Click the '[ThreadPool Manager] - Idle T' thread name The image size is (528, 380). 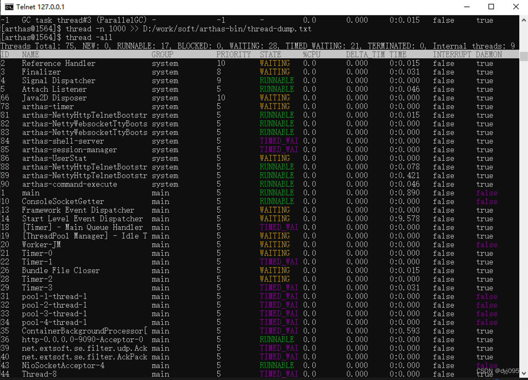(84, 236)
